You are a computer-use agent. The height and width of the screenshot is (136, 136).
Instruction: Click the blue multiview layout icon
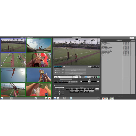(86, 77)
